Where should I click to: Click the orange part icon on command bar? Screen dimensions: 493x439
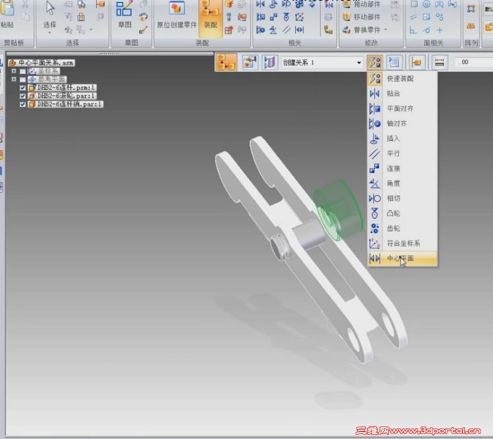click(417, 62)
